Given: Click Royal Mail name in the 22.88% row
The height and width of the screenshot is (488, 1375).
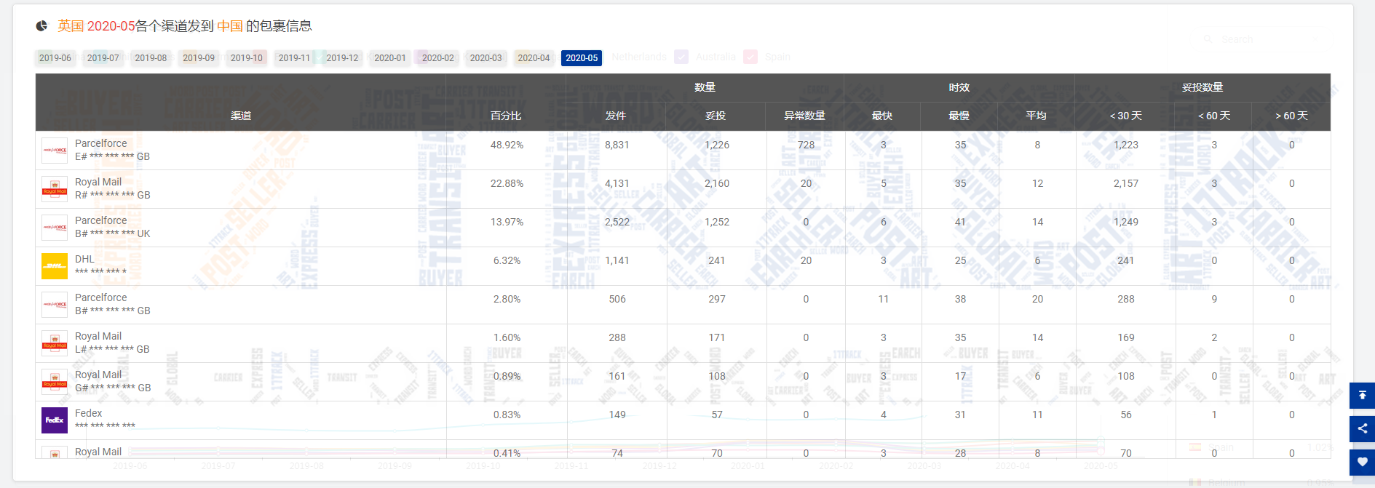Looking at the screenshot, I should point(98,182).
